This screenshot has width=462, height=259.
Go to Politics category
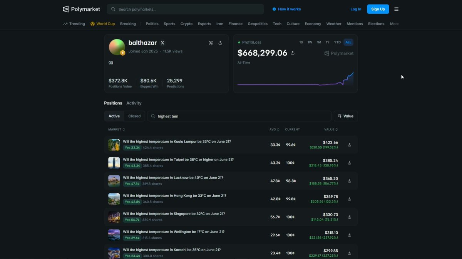click(x=152, y=24)
